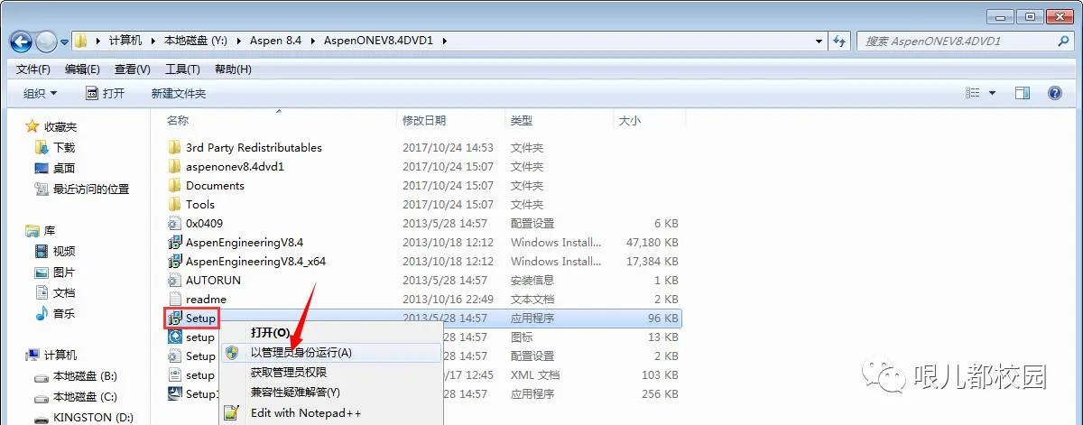Open the 音乐 library

[x=63, y=313]
